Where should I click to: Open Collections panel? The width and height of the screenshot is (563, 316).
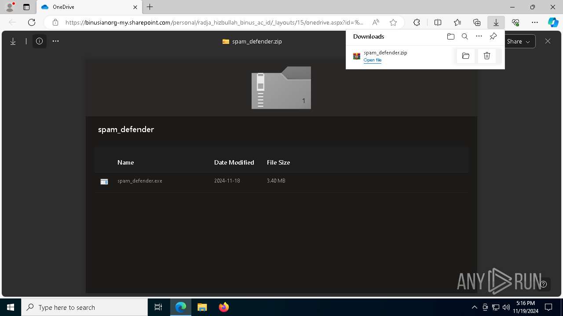(477, 22)
